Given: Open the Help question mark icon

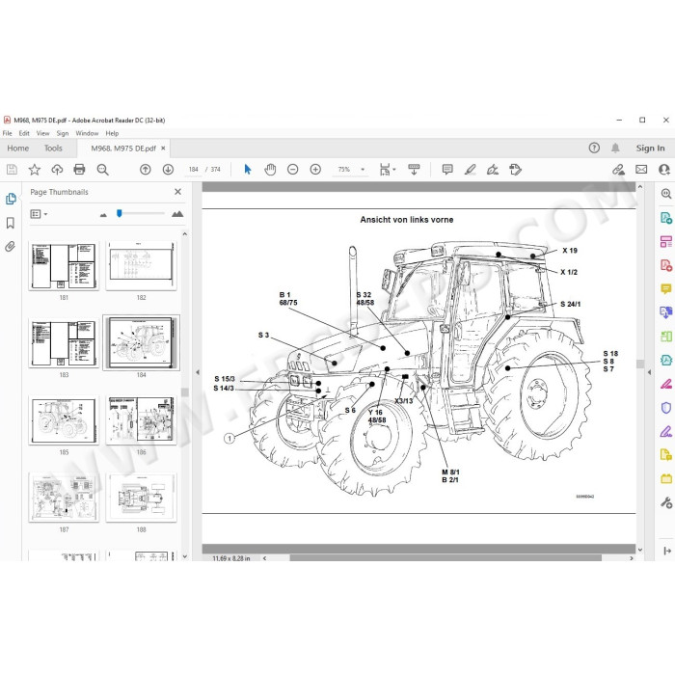Looking at the screenshot, I should [x=594, y=148].
